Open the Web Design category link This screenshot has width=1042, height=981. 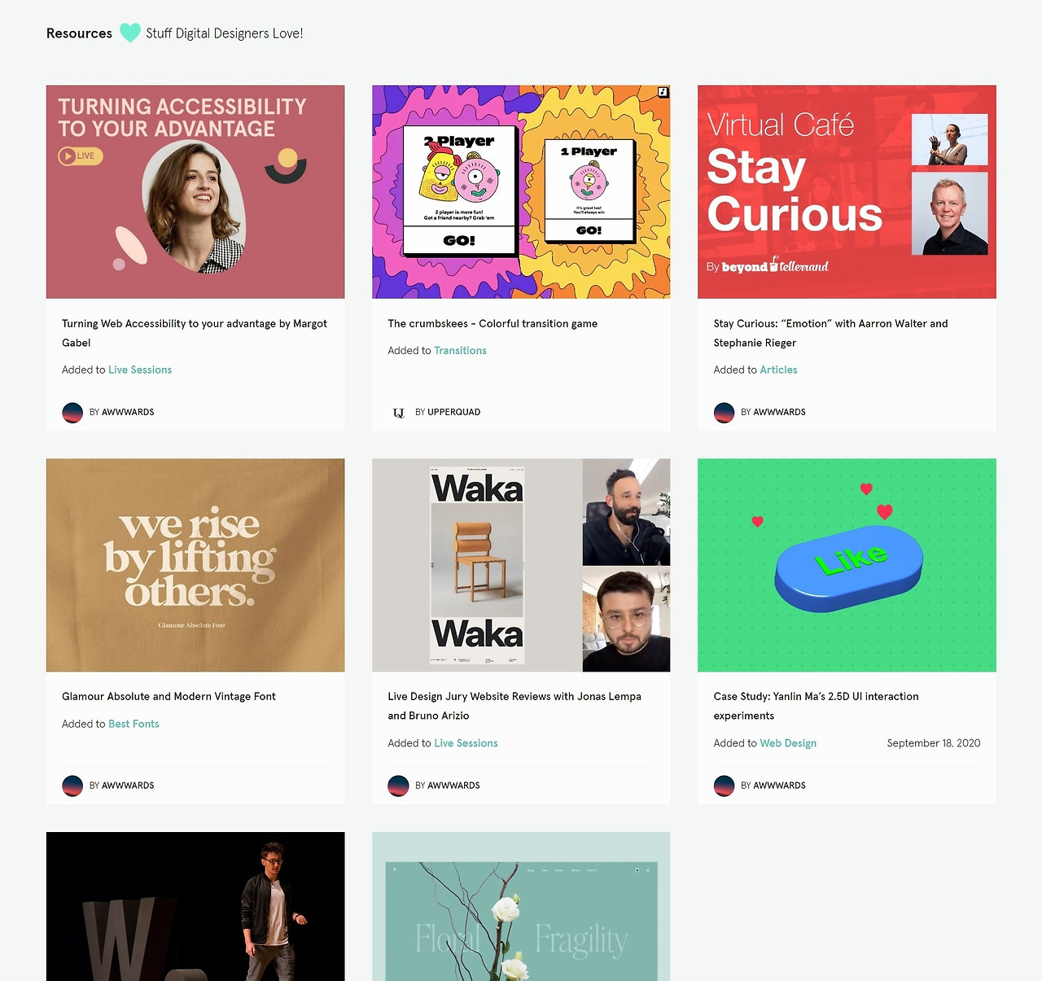(x=788, y=743)
